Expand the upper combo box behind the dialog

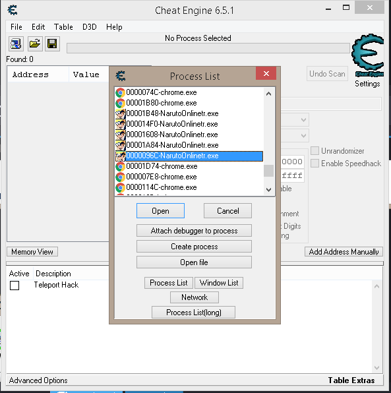303,120
